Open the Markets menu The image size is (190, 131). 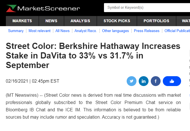(22, 21)
